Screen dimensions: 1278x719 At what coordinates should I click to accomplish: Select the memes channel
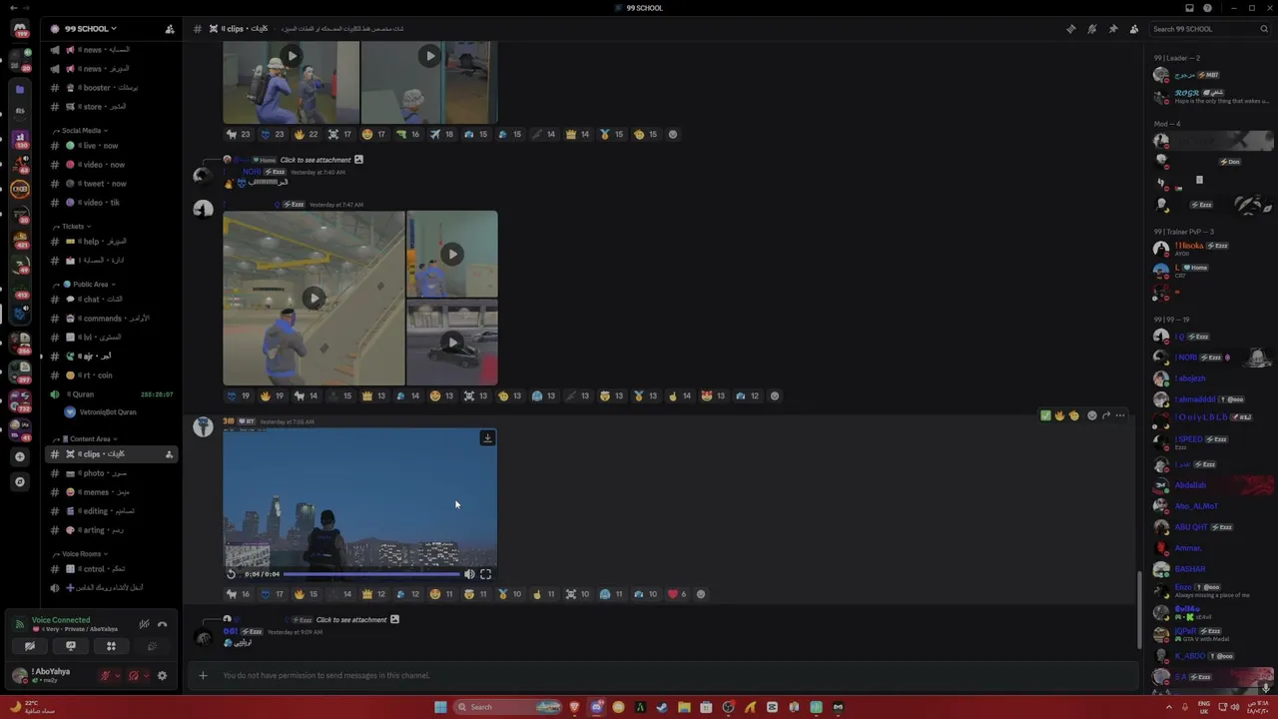pyautogui.click(x=112, y=492)
